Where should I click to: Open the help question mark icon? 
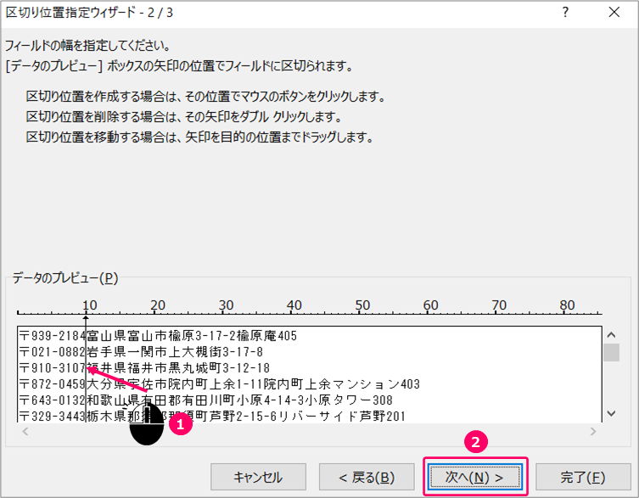click(565, 12)
